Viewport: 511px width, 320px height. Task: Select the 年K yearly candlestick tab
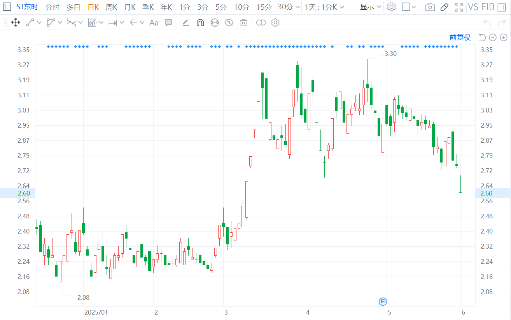click(166, 7)
